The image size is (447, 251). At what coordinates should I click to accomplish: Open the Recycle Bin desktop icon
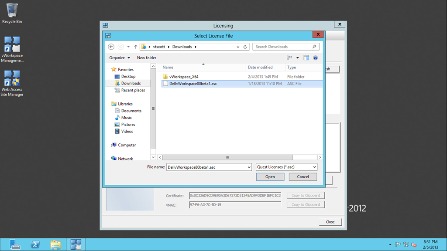point(12,13)
